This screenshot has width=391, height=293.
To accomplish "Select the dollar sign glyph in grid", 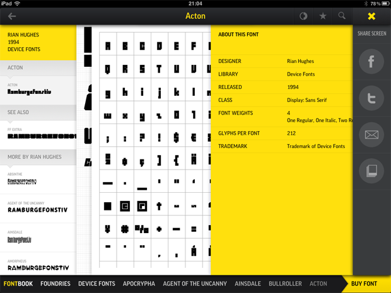I will click(177, 137).
